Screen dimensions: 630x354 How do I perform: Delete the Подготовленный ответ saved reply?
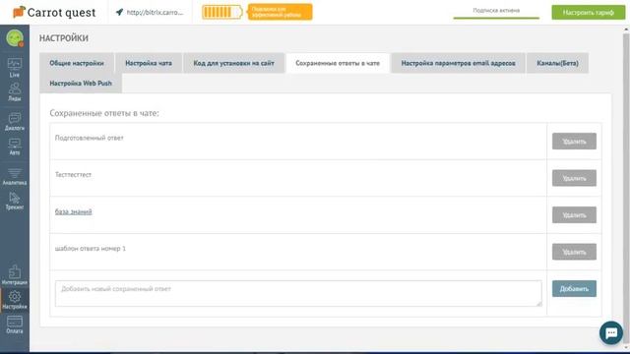tap(574, 142)
